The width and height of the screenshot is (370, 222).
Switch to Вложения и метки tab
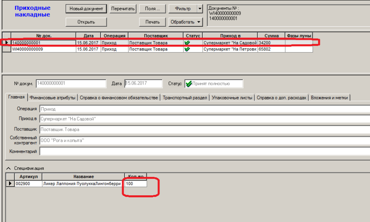point(329,98)
